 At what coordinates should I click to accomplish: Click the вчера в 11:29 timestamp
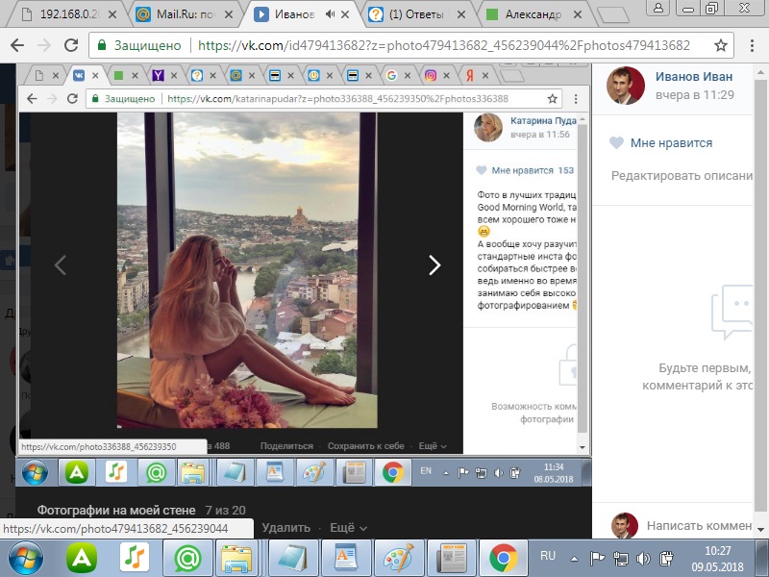click(694, 95)
